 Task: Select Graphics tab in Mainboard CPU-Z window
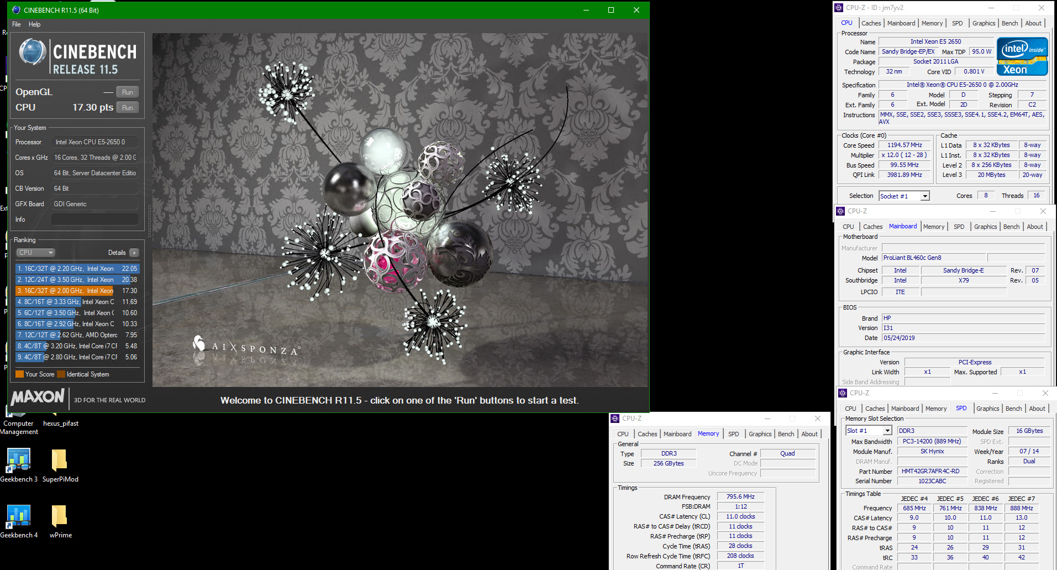(985, 227)
